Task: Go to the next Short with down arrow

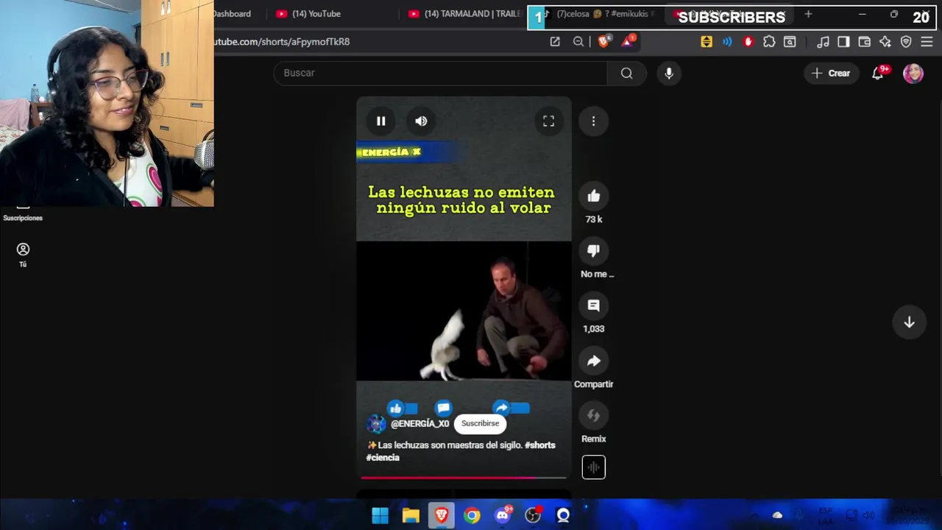Action: click(909, 322)
